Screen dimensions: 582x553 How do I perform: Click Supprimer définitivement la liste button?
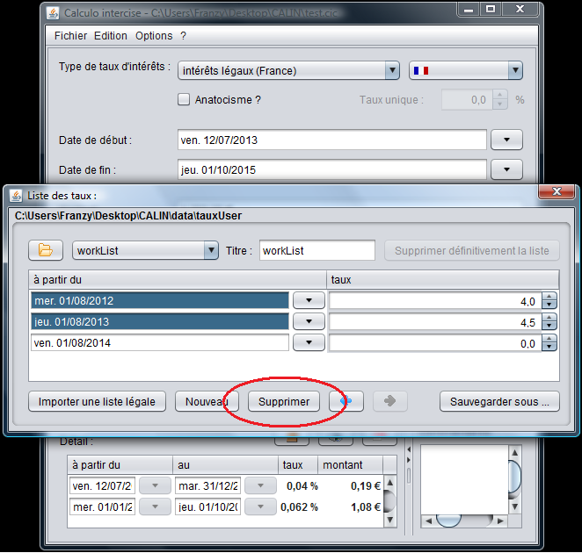coord(472,250)
